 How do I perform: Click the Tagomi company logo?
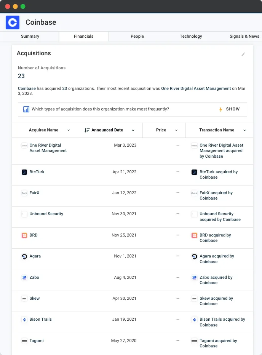click(x=24, y=341)
